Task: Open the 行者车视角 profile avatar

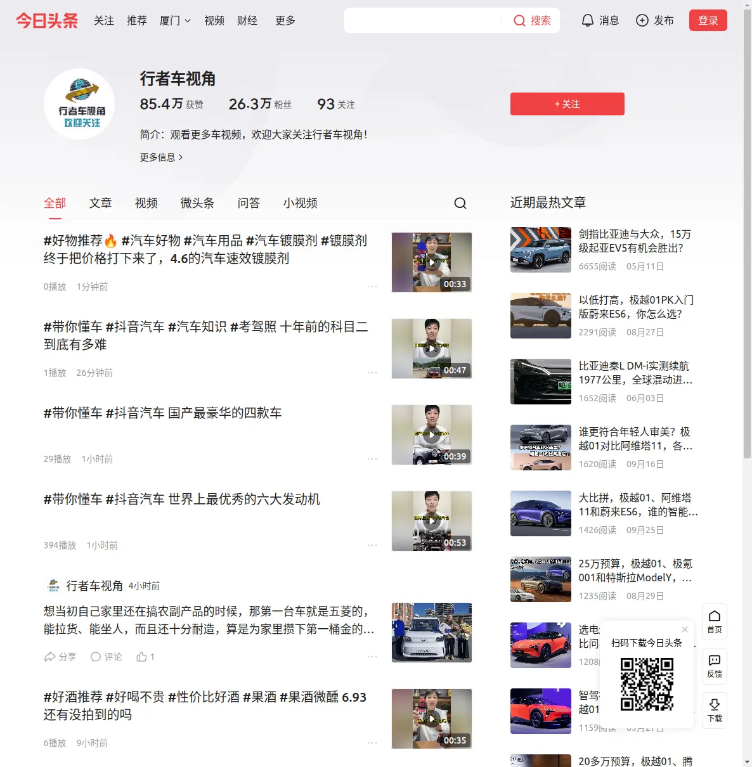Action: (79, 104)
